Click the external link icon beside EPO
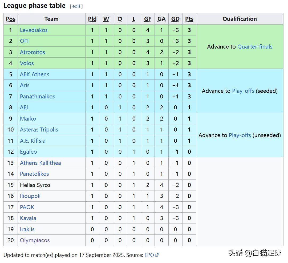The image size is (288, 263). pos(157,255)
